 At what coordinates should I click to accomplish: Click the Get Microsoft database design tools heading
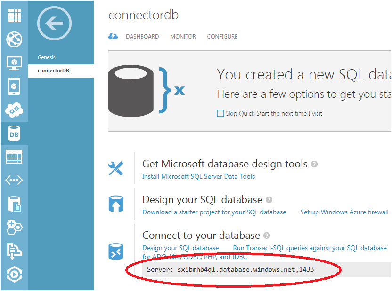[225, 164]
